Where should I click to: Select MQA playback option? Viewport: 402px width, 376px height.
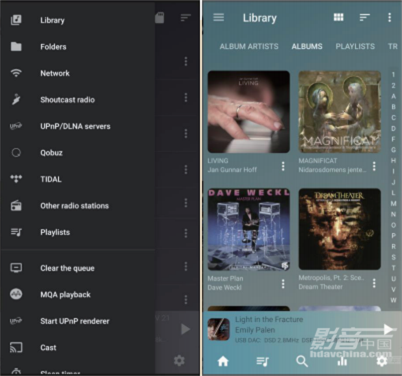click(x=65, y=295)
